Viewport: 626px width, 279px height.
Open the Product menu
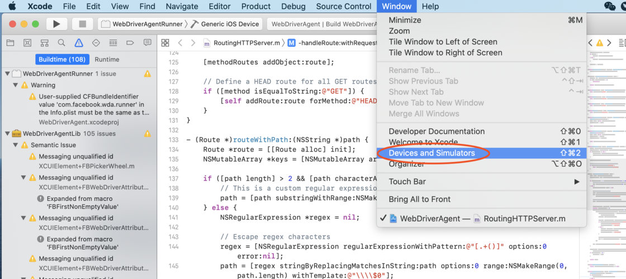[x=256, y=6]
